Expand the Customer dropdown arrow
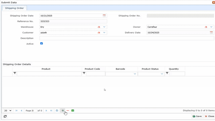215x121 pixels. (104, 33)
